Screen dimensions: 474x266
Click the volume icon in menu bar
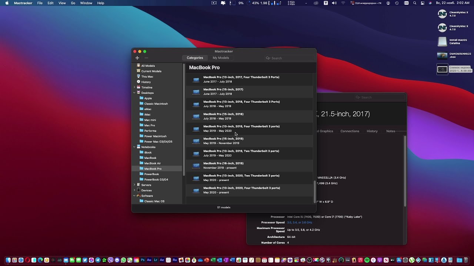pyautogui.click(x=334, y=3)
